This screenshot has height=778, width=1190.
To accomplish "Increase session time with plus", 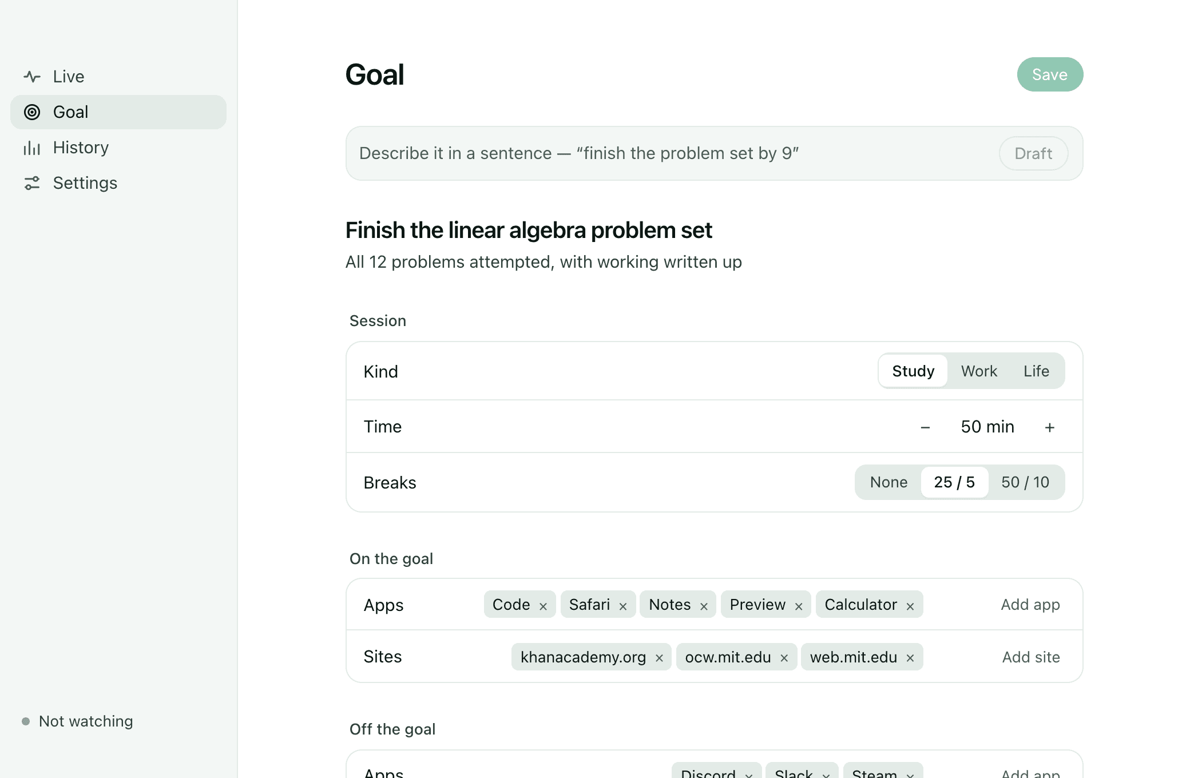I will click(x=1050, y=427).
